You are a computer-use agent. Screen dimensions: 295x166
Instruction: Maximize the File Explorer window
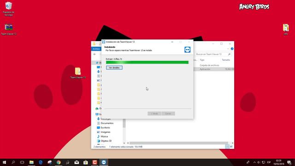221,44
